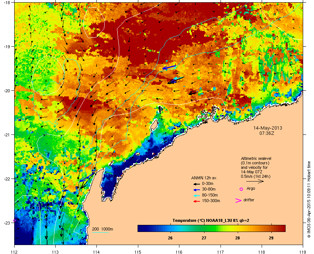314x254 pixels.
Task: Click the blue 30-80m legend arrow
Action: pyautogui.click(x=197, y=189)
